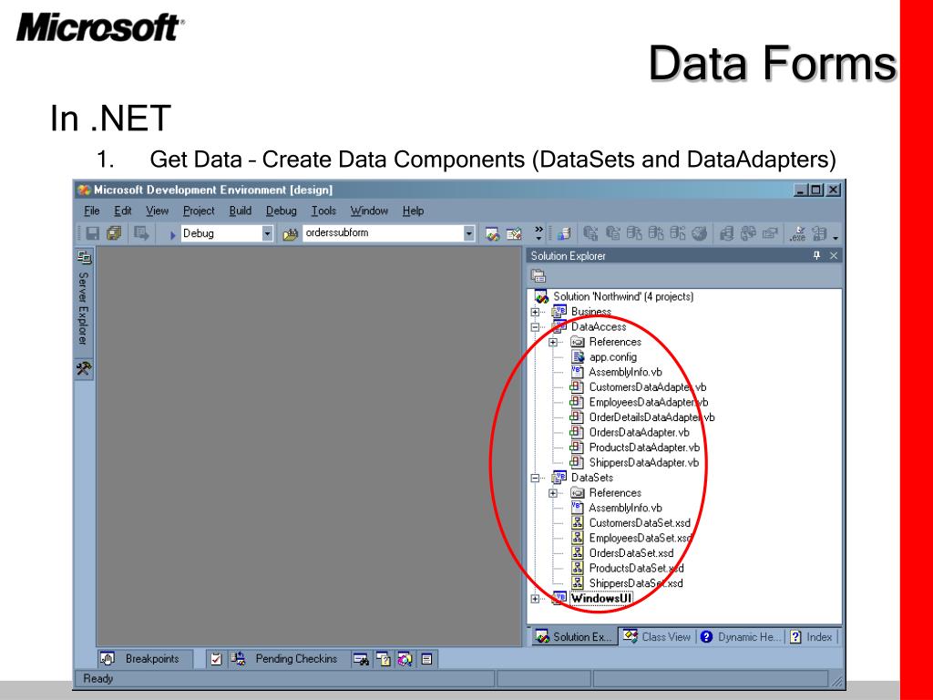This screenshot has height=700, width=933.
Task: Select ShippersDataAdapter.vb file
Action: (644, 462)
